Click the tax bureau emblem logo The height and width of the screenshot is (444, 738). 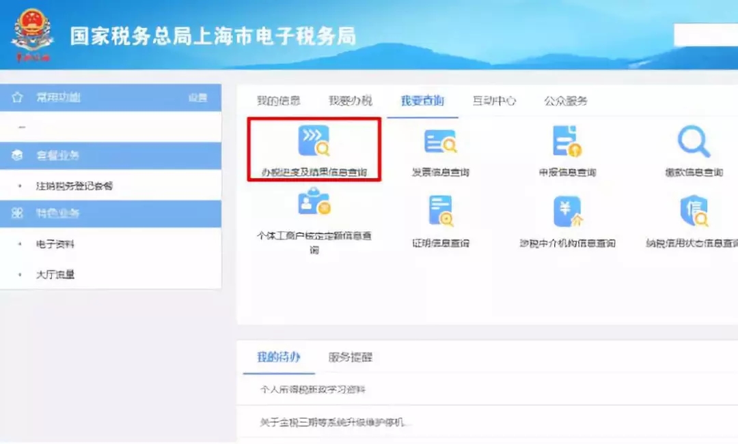[x=32, y=35]
